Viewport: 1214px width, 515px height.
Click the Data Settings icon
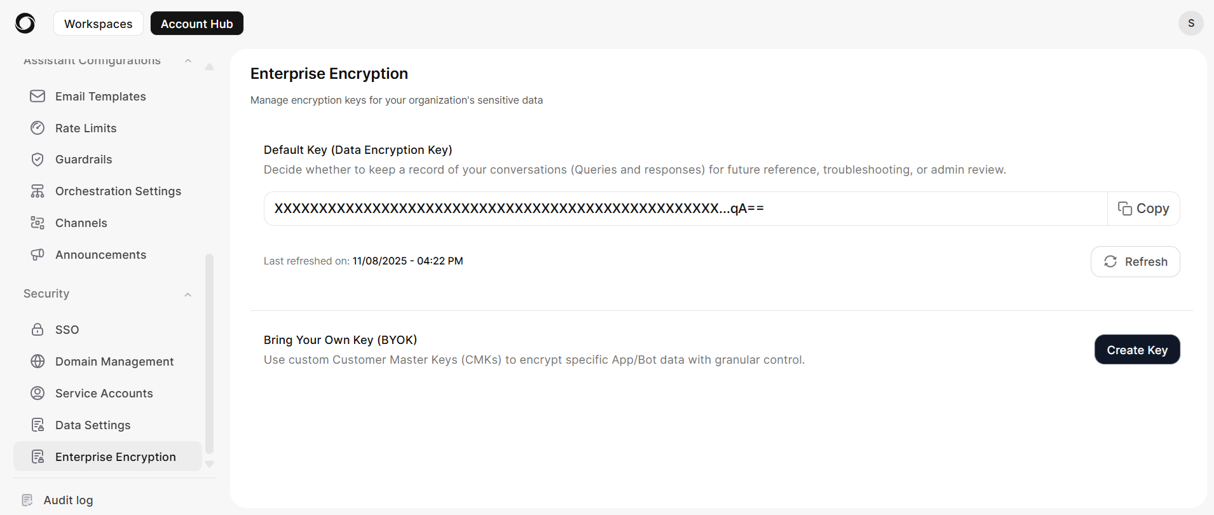coord(38,425)
